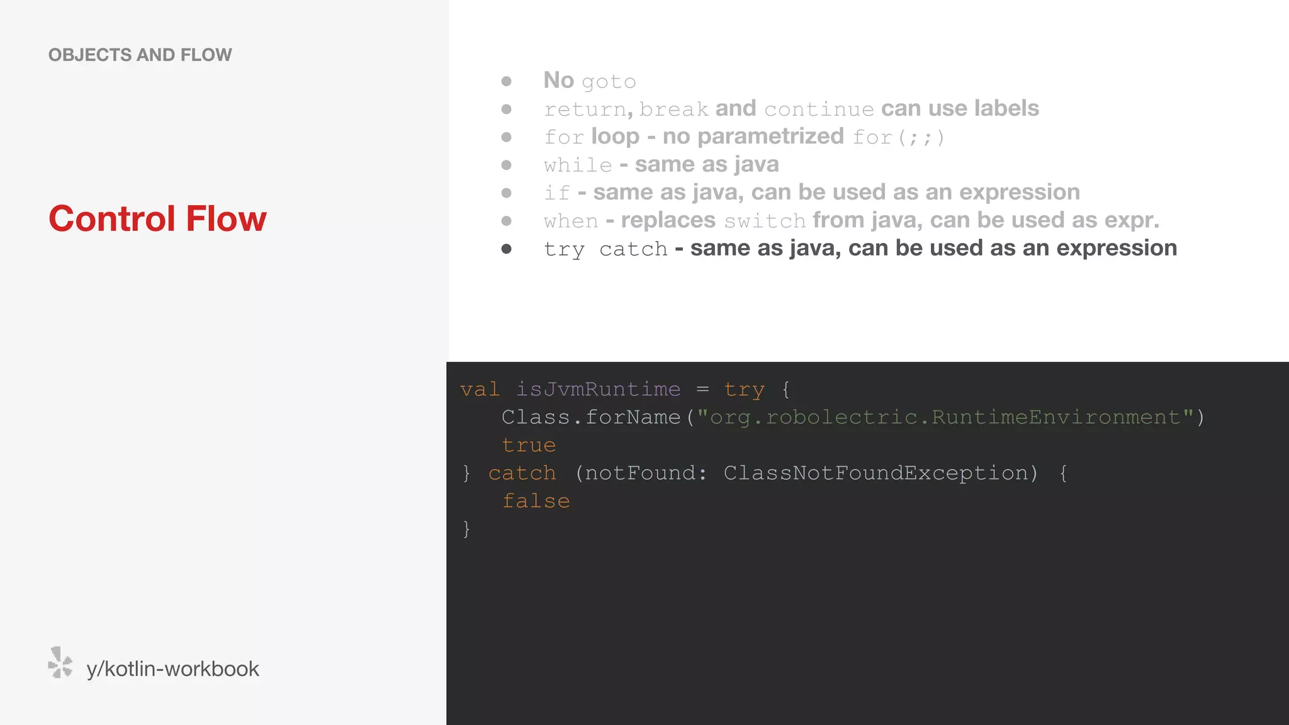
Task: Open the y/kotlin-workbook link
Action: [x=172, y=669]
